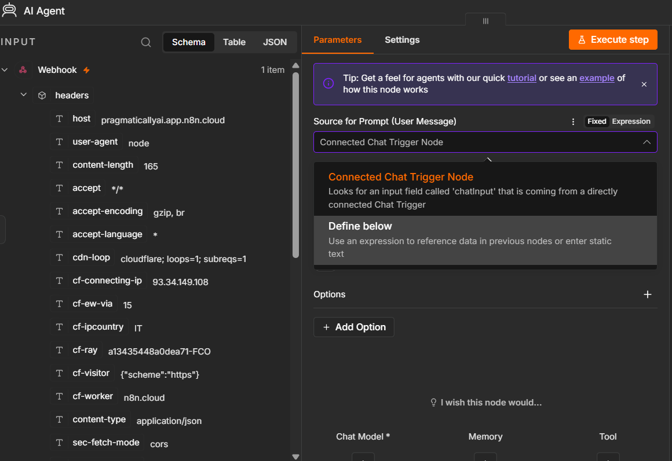
Task: Show the Schema view
Action: click(x=189, y=42)
